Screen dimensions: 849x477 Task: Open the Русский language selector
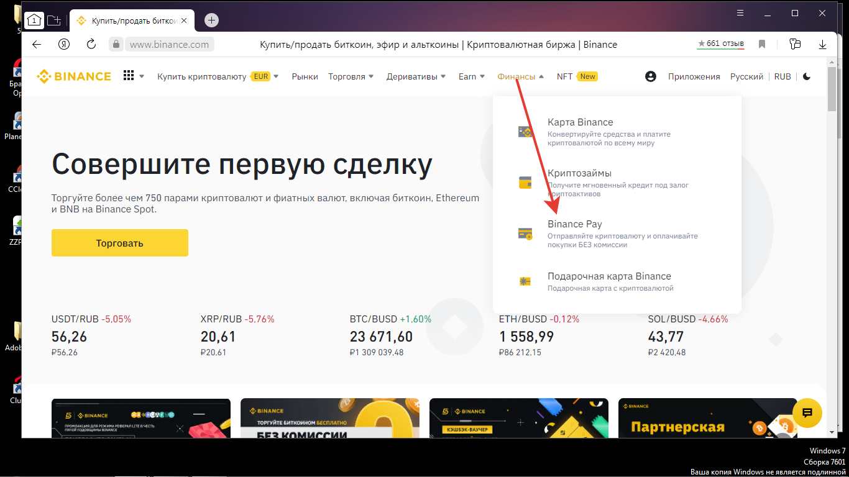tap(746, 76)
